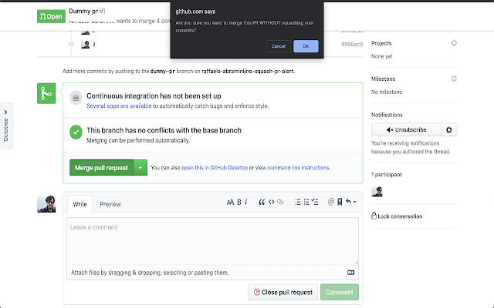Open Milestone settings gear
Screen dimensions: 494x308
point(454,79)
